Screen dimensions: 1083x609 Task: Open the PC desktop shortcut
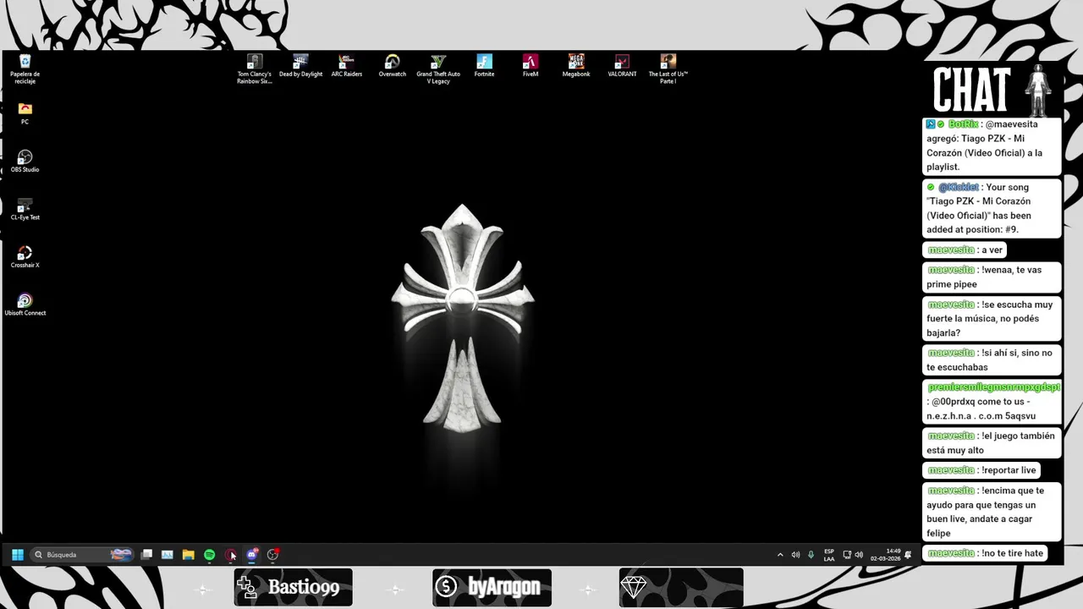tap(25, 113)
